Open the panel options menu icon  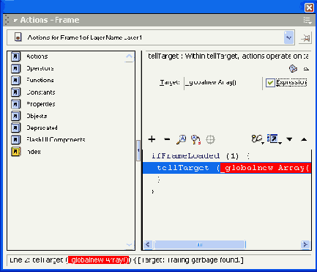[x=307, y=21]
